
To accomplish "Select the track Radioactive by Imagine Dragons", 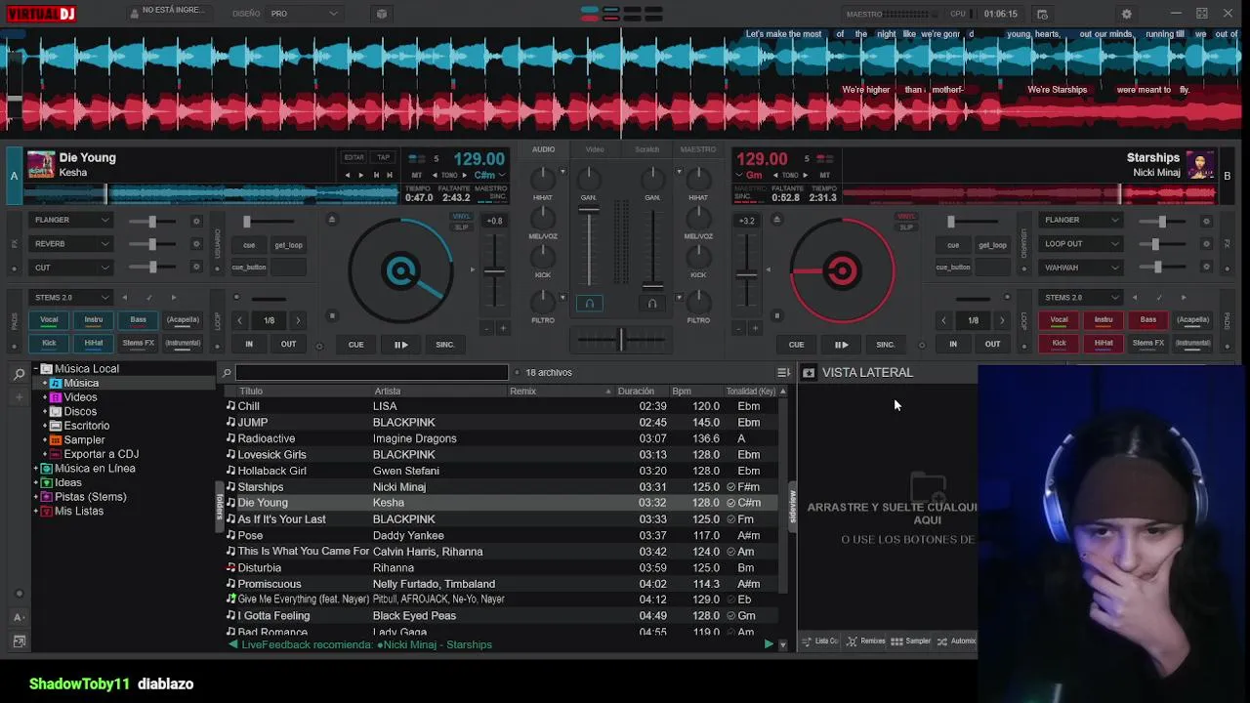I will pyautogui.click(x=504, y=438).
